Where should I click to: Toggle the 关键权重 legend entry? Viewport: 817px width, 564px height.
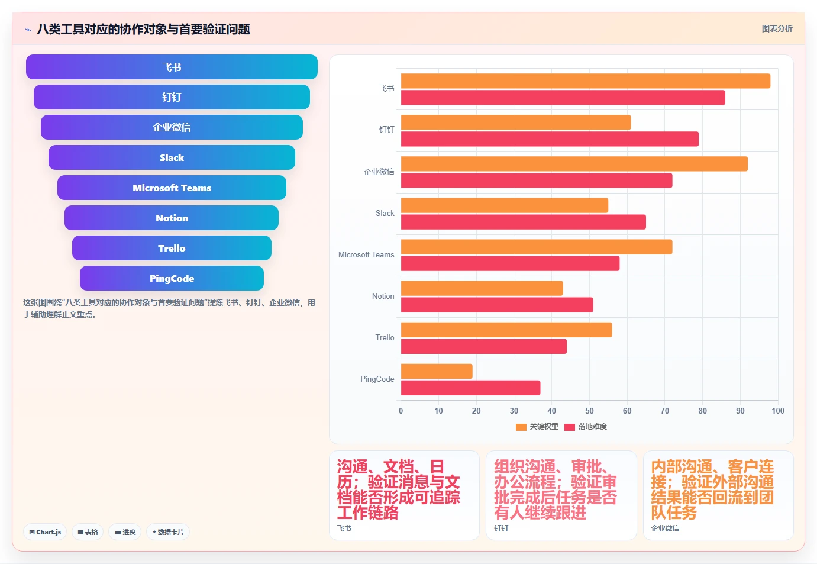click(537, 427)
